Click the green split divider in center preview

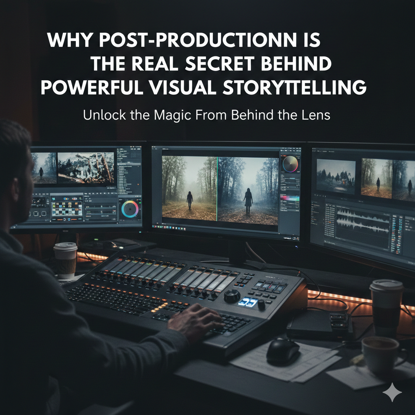(x=217, y=189)
